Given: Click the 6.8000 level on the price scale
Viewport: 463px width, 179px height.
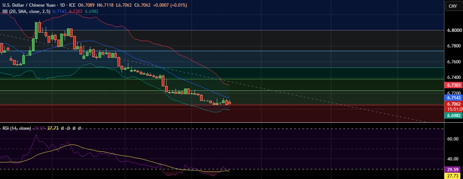Looking at the screenshot, I should click(453, 30).
